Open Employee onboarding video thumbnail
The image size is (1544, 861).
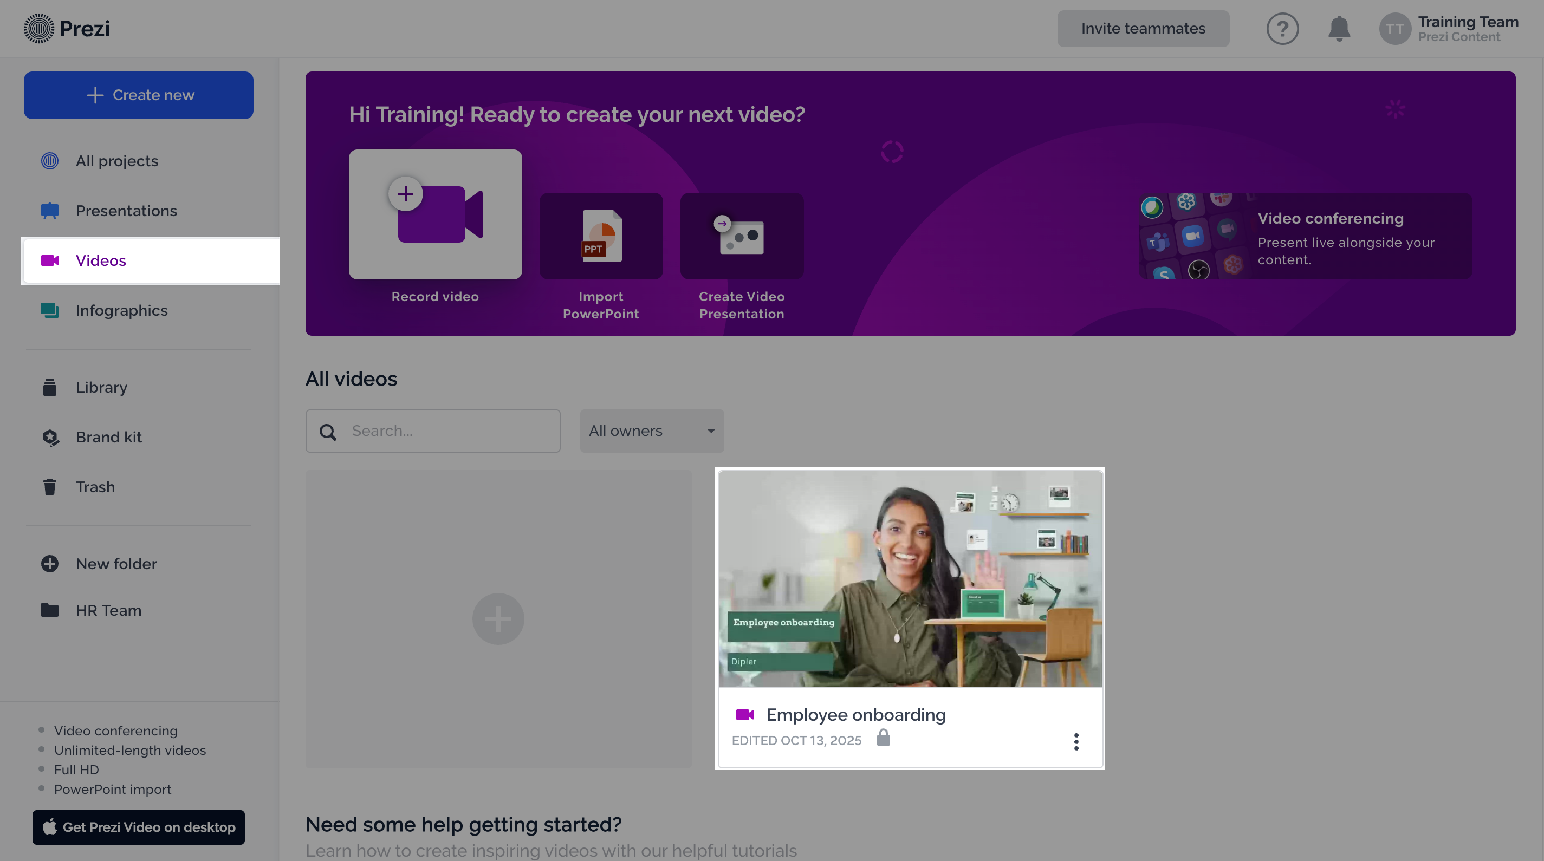tap(910, 579)
